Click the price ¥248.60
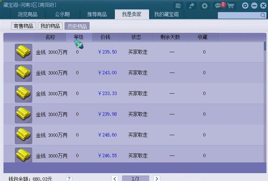The width and height of the screenshot is (268, 181). (108, 135)
